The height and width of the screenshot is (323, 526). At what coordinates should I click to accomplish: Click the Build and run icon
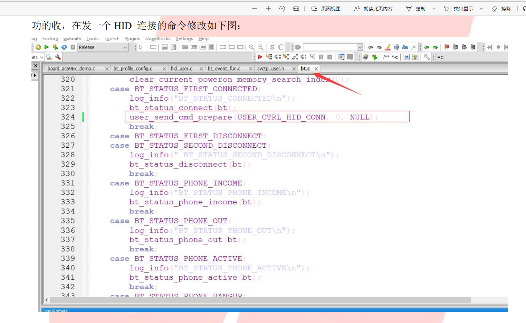pyautogui.click(x=55, y=47)
